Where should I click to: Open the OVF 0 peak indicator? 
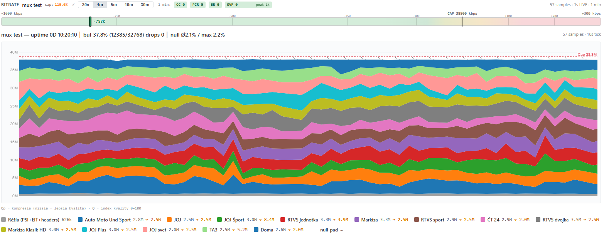tap(248, 5)
